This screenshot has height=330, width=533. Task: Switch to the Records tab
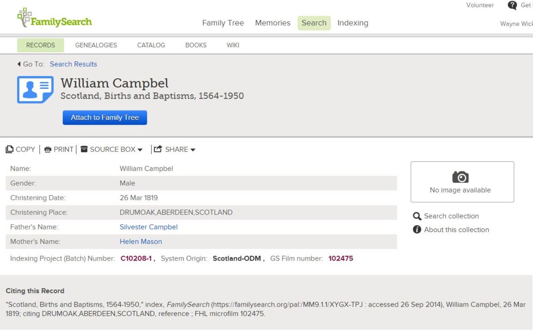(40, 45)
